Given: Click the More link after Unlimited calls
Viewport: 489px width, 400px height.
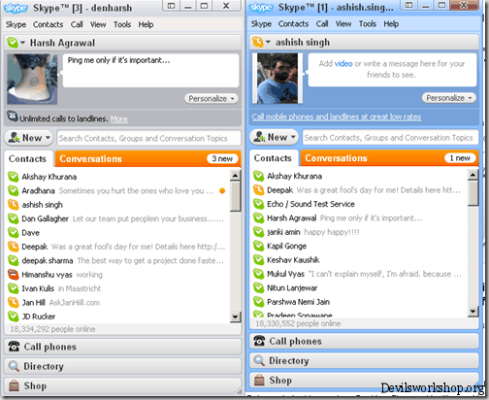Looking at the screenshot, I should click(119, 119).
